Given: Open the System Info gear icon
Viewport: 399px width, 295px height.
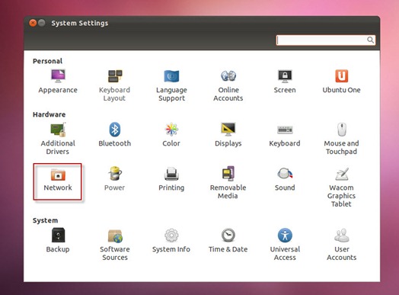Looking at the screenshot, I should click(x=171, y=235).
